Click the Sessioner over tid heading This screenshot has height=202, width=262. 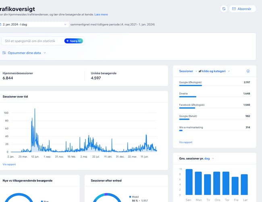15,97
